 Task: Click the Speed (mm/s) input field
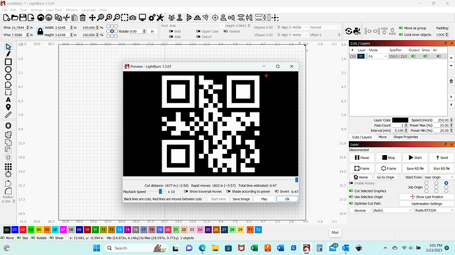(x=443, y=120)
